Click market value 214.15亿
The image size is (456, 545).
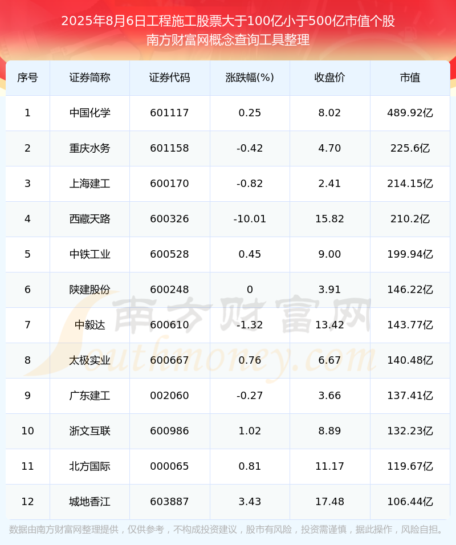(x=410, y=184)
